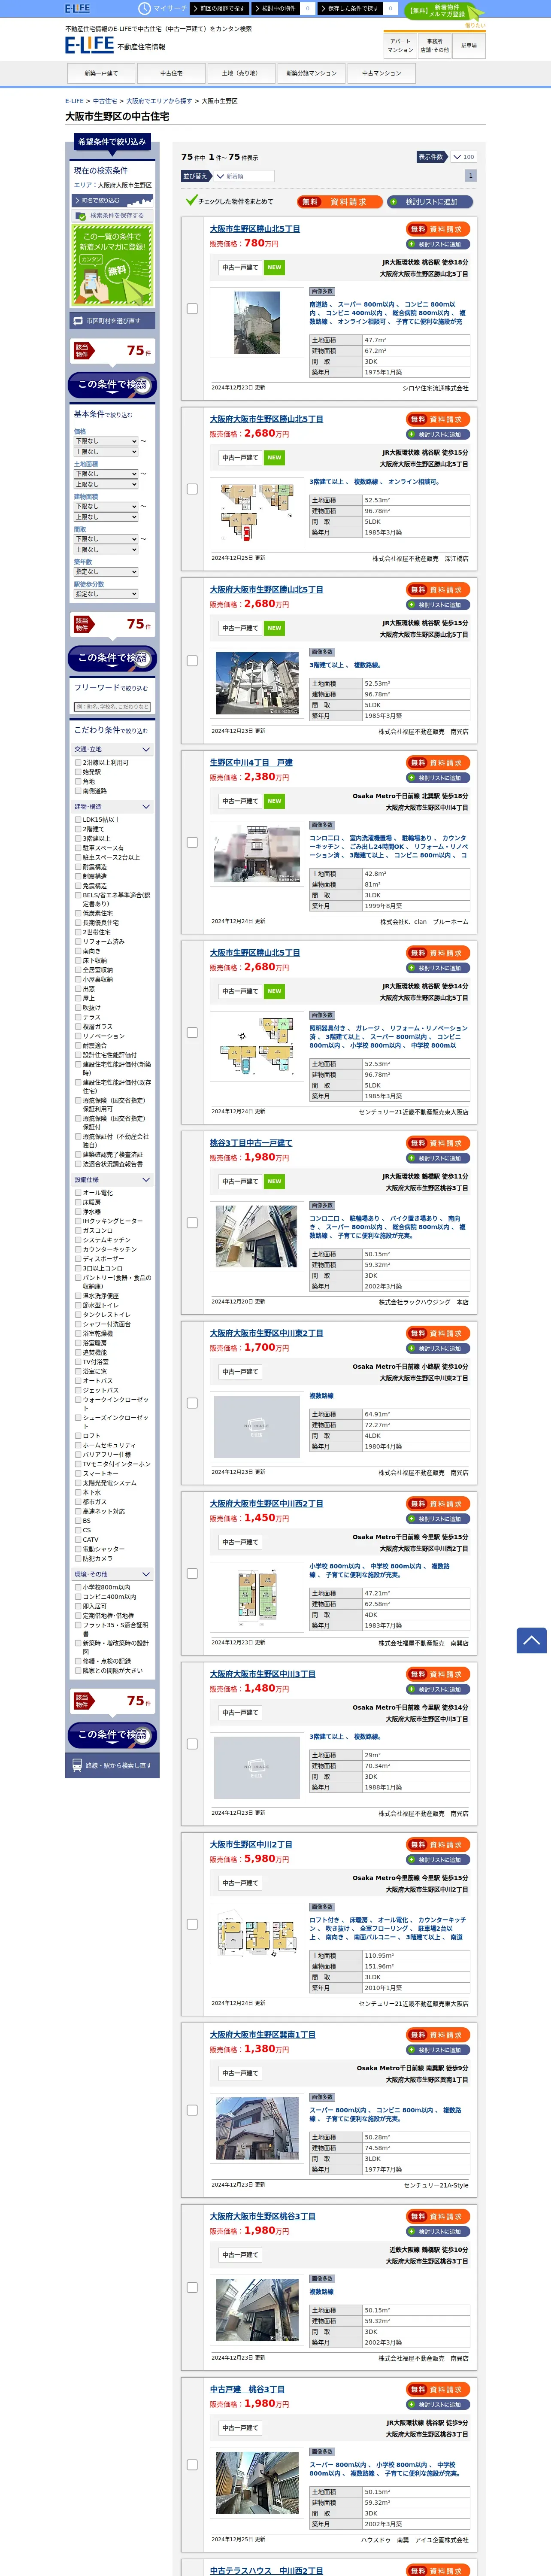Open 中古住宅 navigation tab
The height and width of the screenshot is (2576, 551).
(171, 73)
